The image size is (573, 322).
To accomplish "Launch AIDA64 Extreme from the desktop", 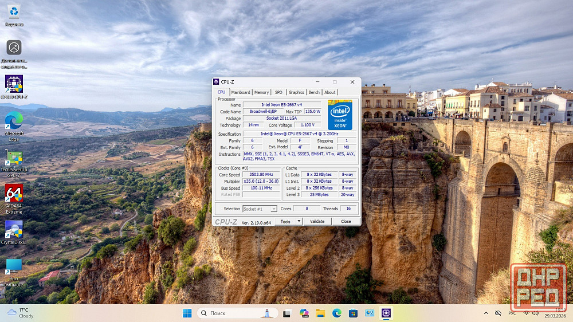I will click(x=14, y=194).
